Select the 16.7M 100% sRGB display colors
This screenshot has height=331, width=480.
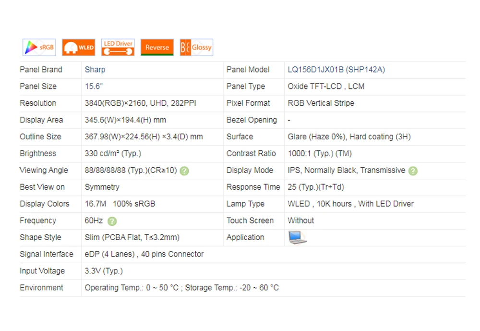point(120,204)
